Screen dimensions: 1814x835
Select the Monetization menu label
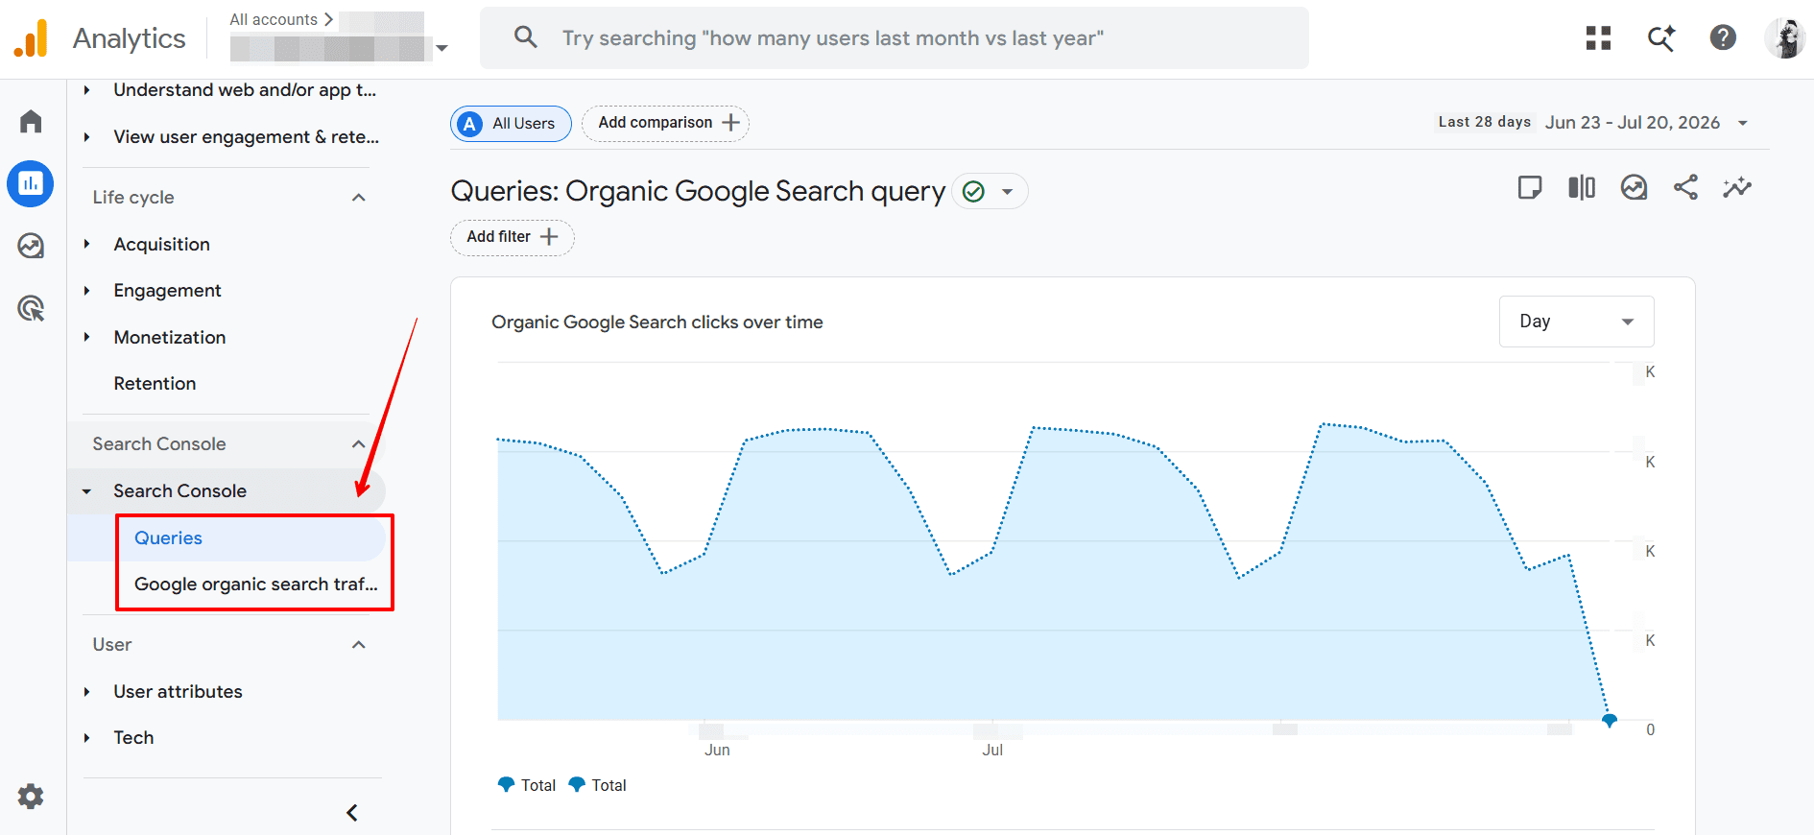(x=170, y=338)
